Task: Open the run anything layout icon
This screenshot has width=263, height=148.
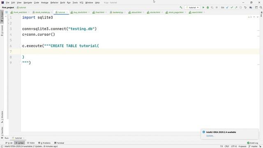Action: coord(256,7)
